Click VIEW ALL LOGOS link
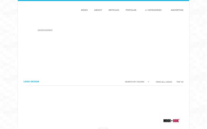Image resolution: width=207 pixels, height=129 pixels. [x=164, y=82]
